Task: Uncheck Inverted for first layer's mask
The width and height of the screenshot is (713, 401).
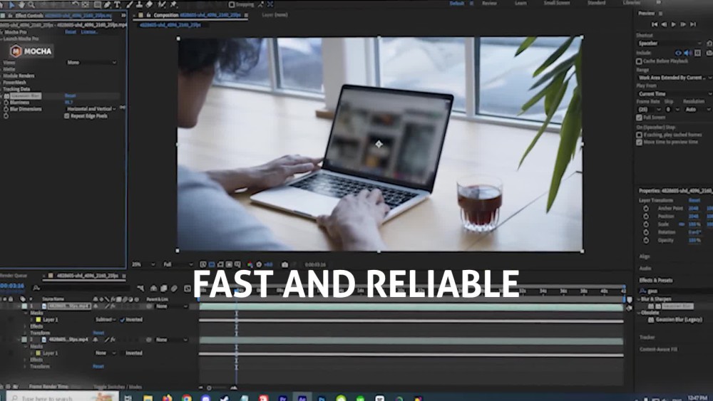Action: click(x=123, y=320)
